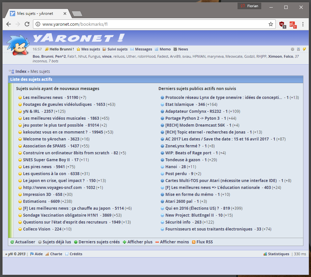This screenshot has width=311, height=277.
Task: Reload the page with browser refresh
Action: tap(27, 24)
